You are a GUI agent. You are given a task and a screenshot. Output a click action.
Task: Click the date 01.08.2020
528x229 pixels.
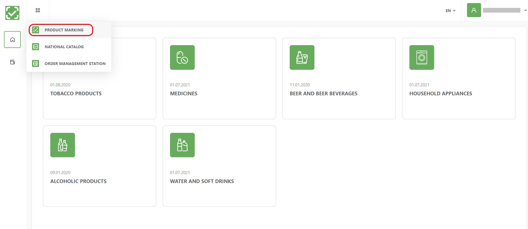[x=60, y=85]
